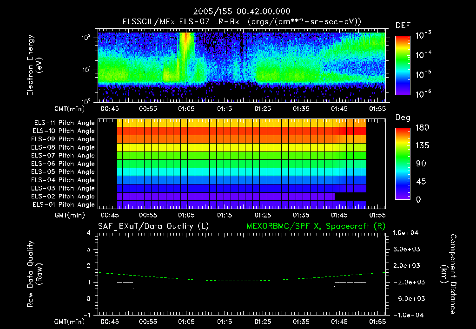Click the Component Distance (km) axis label

(448, 274)
